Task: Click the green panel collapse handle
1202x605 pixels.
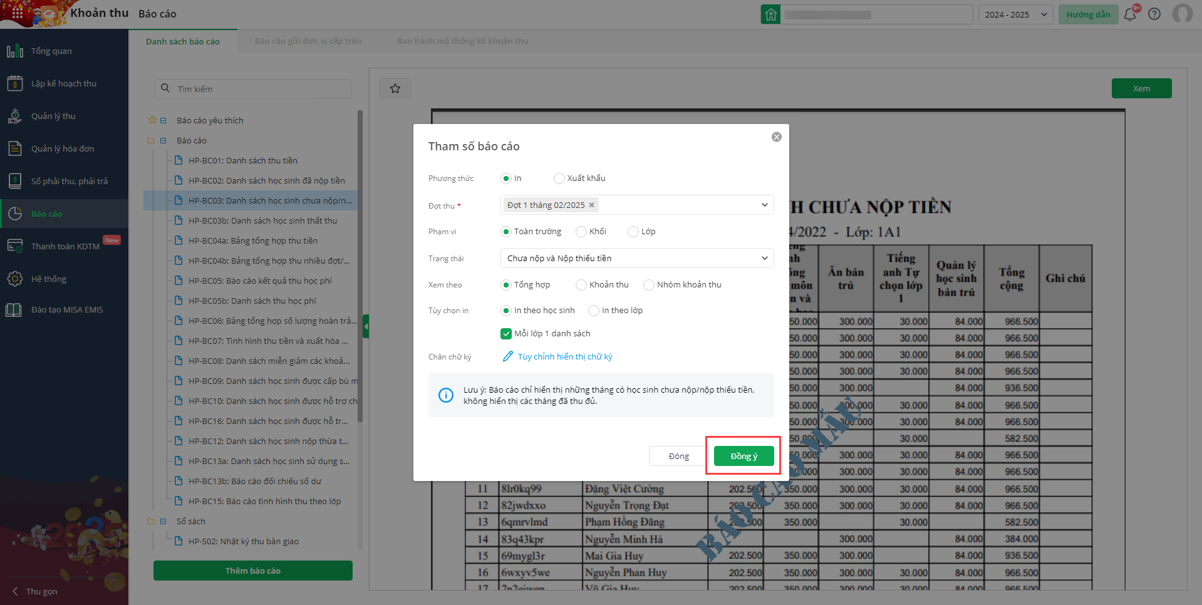Action: [366, 326]
